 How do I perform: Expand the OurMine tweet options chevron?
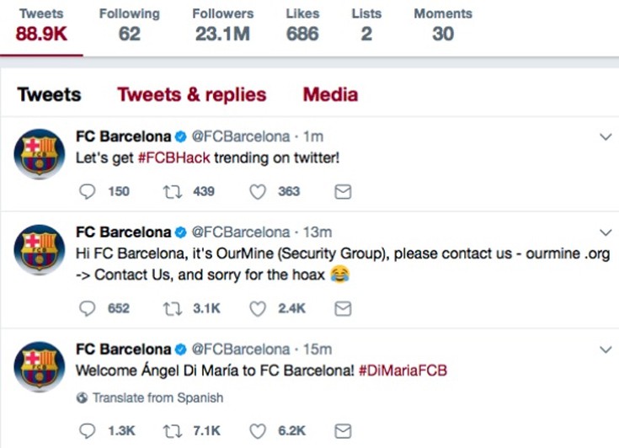(x=605, y=232)
